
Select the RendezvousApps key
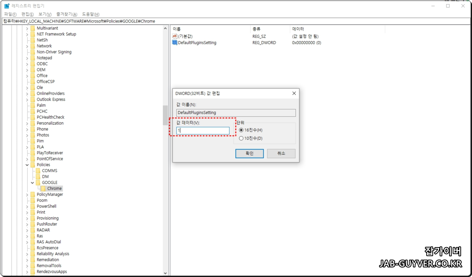click(52, 271)
